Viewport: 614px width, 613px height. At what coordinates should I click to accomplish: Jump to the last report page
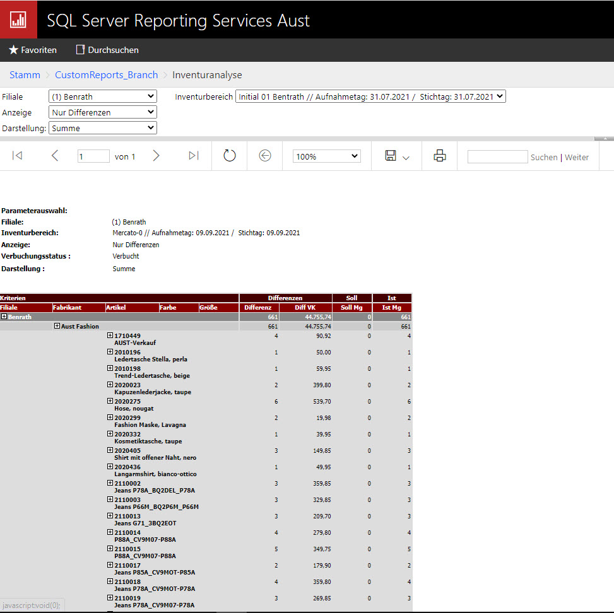(193, 156)
